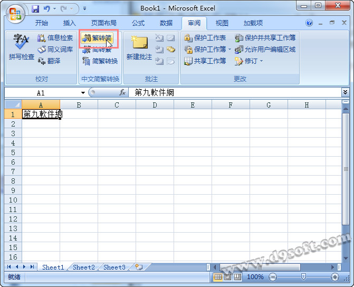Select column G header
Viewport: 354px width, 287px height.
(269, 105)
